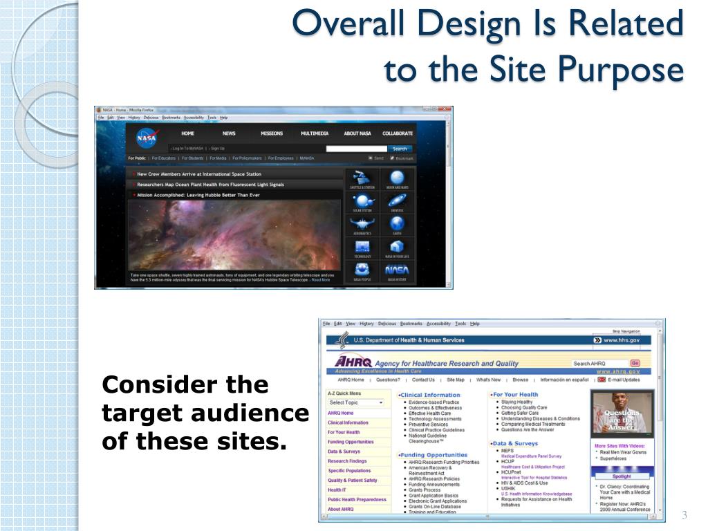708x531 pixels.
Task: Click the E-mail Updates envelope icon
Action: click(x=602, y=380)
